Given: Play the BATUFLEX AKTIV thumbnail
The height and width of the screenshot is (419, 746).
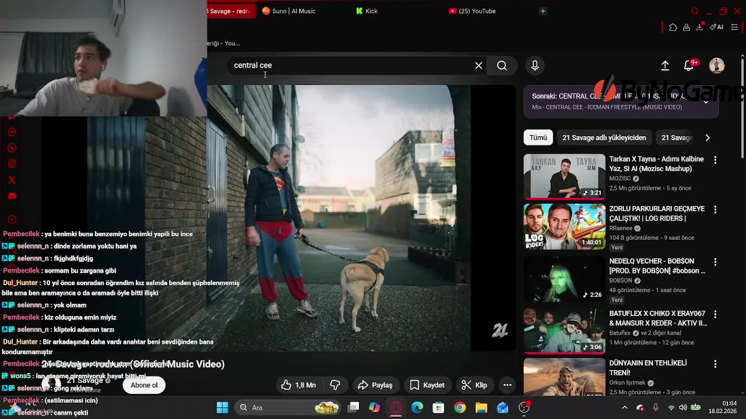Looking at the screenshot, I should [564, 331].
